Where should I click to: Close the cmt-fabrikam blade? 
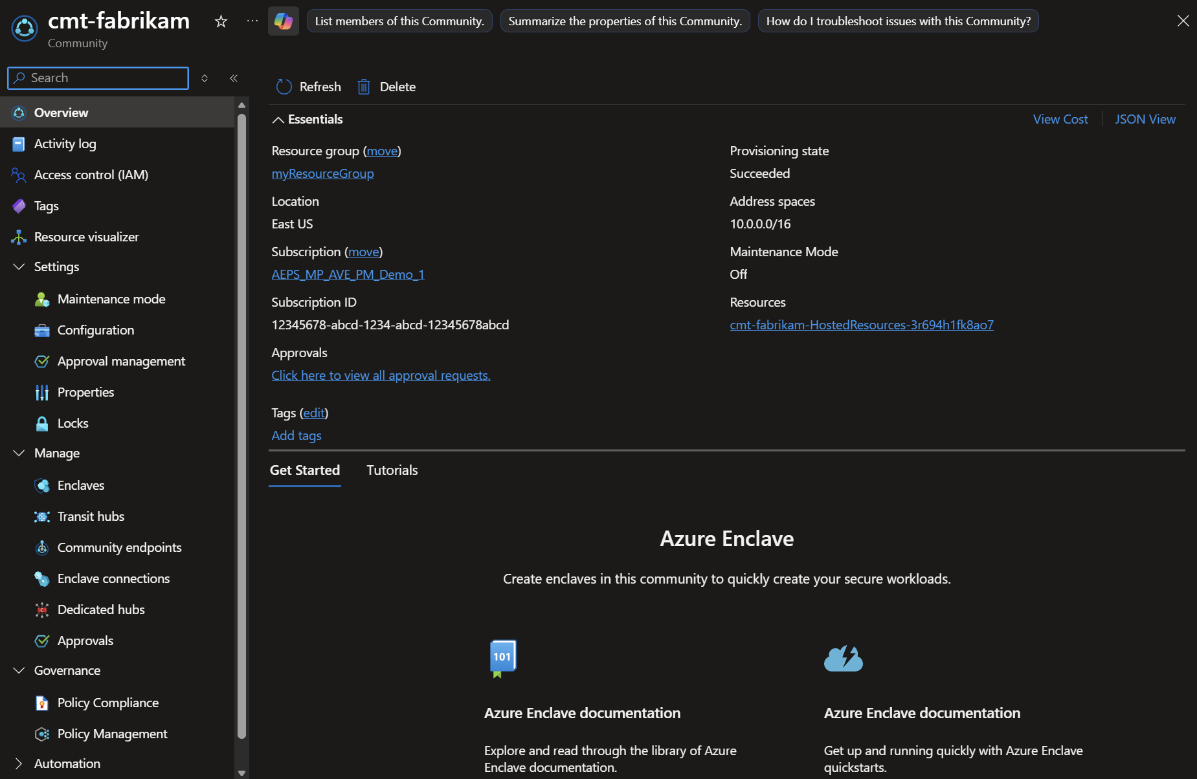point(1183,21)
